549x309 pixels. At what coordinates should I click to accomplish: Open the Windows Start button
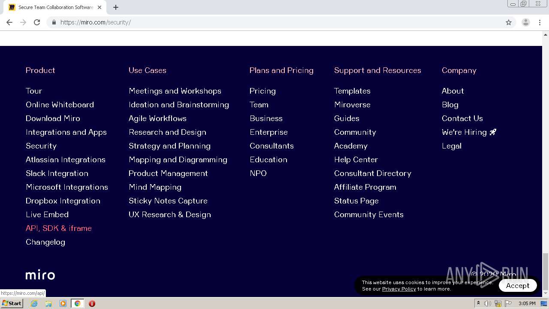click(x=12, y=303)
